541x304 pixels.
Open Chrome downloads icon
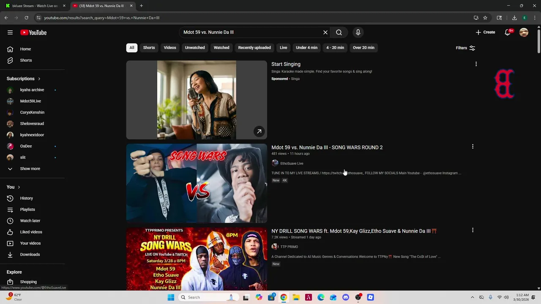tap(514, 18)
